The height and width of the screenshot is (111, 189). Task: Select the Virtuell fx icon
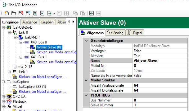(x=9, y=106)
